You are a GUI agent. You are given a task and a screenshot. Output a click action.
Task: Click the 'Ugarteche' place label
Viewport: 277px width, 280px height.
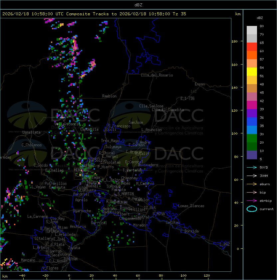82,211
